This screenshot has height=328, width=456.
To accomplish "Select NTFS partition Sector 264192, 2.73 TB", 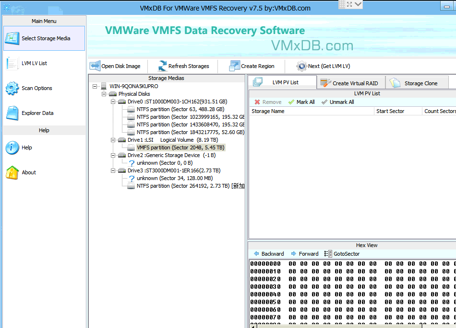I will (x=191, y=186).
